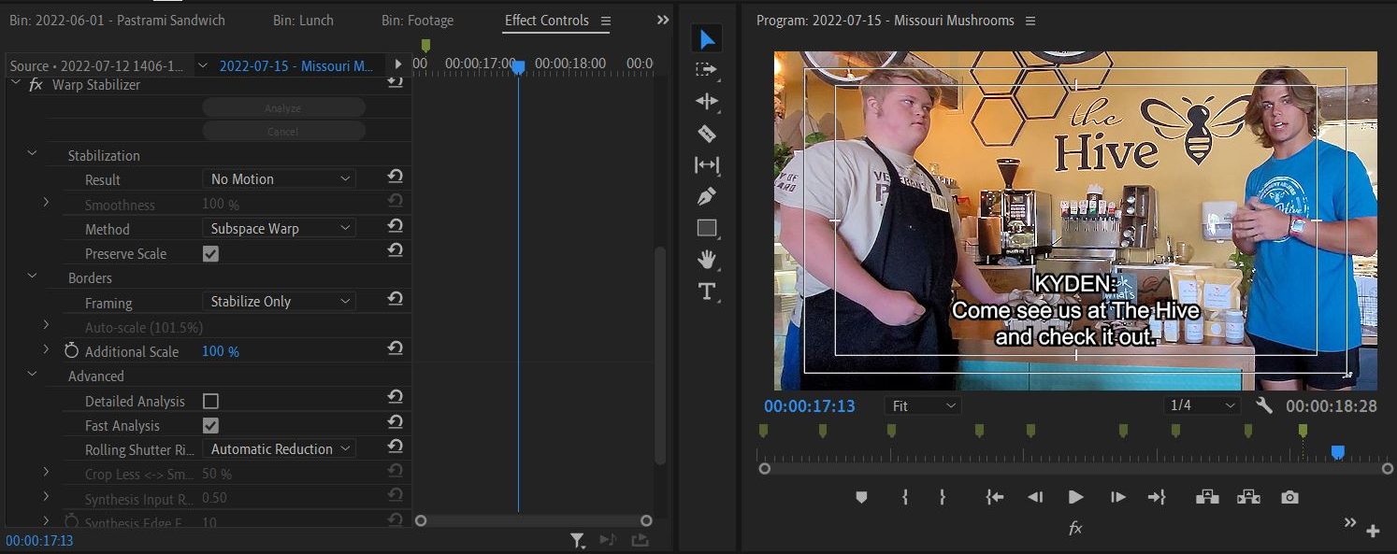Switch to Bin: 2022-06-01 Pastrami Sandwich tab
Viewport: 1397px width, 554px height.
[117, 20]
